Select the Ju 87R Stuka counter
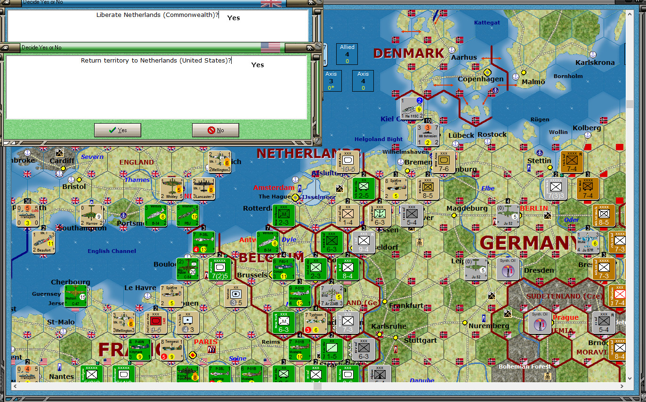646x402 pixels. point(588,243)
